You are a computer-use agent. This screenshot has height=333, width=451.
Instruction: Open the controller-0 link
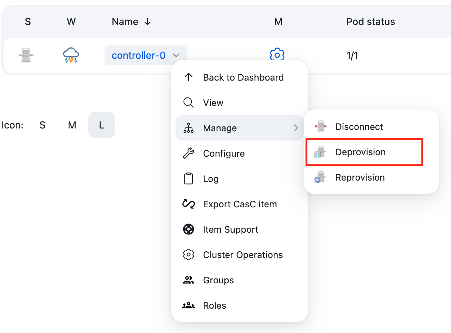(139, 56)
